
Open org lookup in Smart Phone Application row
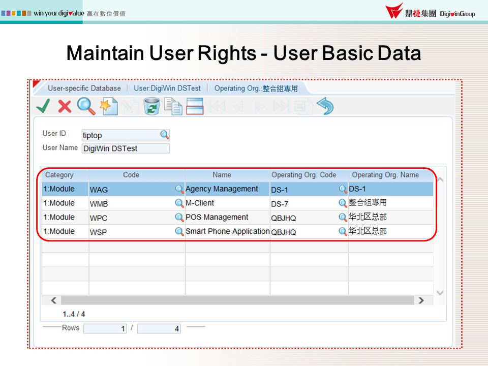coord(343,232)
